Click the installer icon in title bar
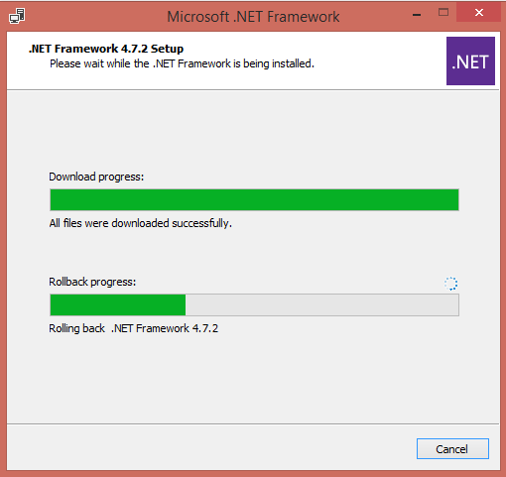Viewport: 506px width, 477px height. click(x=17, y=16)
